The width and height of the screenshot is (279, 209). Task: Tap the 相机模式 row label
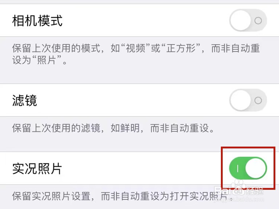coord(37,21)
